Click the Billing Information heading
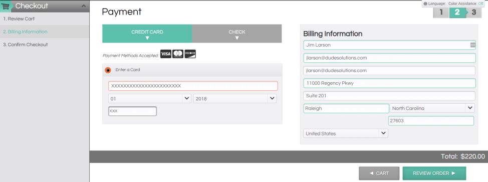The width and height of the screenshot is (488, 182). (x=333, y=34)
